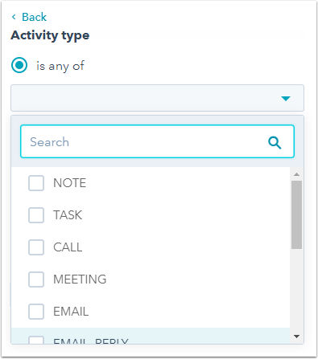The width and height of the screenshot is (318, 359).
Task: Click the scrollbar up arrow
Action: (296, 174)
